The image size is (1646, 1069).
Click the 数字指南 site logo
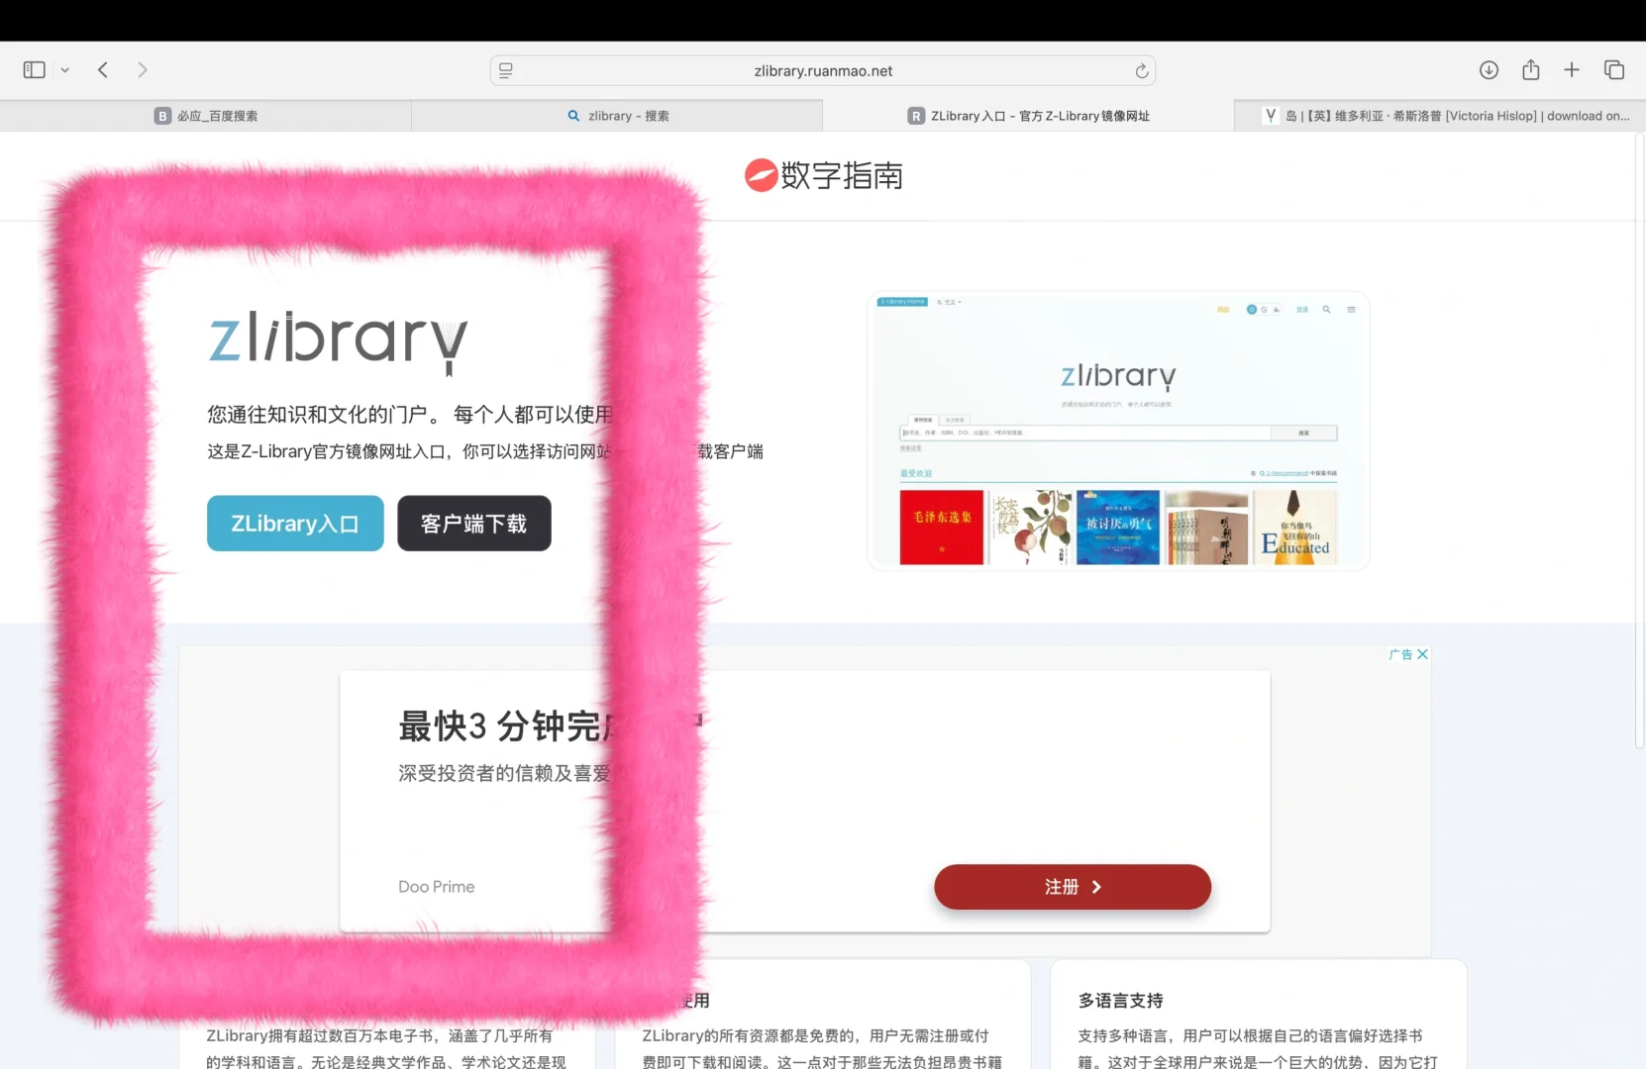[x=823, y=175]
